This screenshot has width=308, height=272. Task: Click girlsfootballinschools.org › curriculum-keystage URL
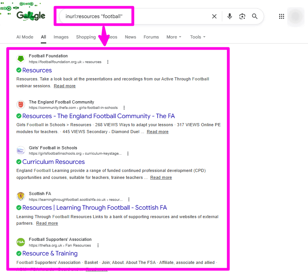click(75, 154)
